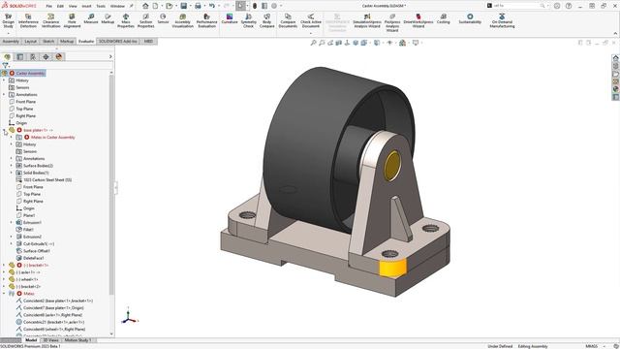Switch to the 3D Views bottom tab

pos(50,340)
